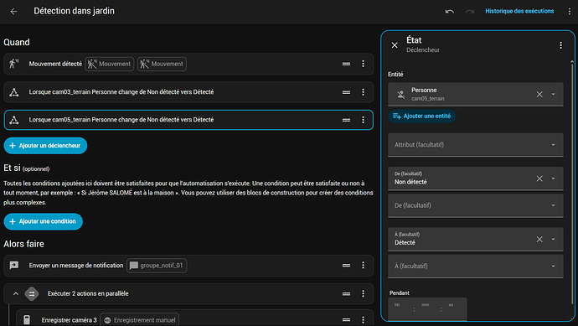Open the top-right overflow menu
578x326 pixels.
point(569,12)
